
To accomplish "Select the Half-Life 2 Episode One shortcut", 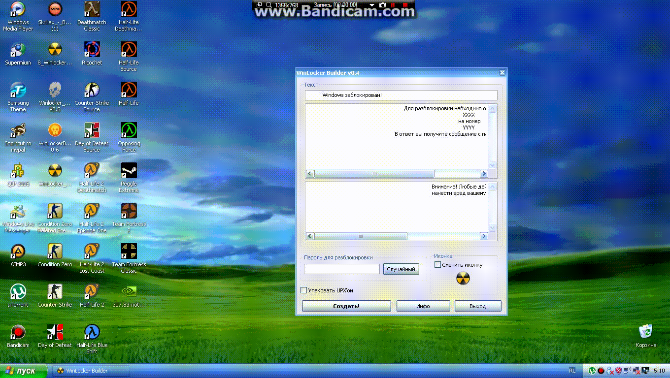I will point(92,218).
